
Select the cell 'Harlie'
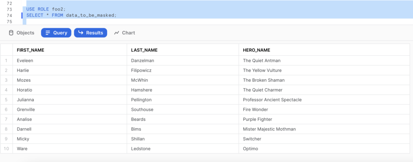pyautogui.click(x=70, y=71)
